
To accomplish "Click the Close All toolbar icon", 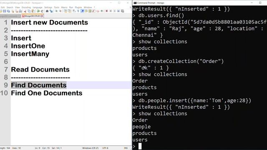I will (17, 11).
